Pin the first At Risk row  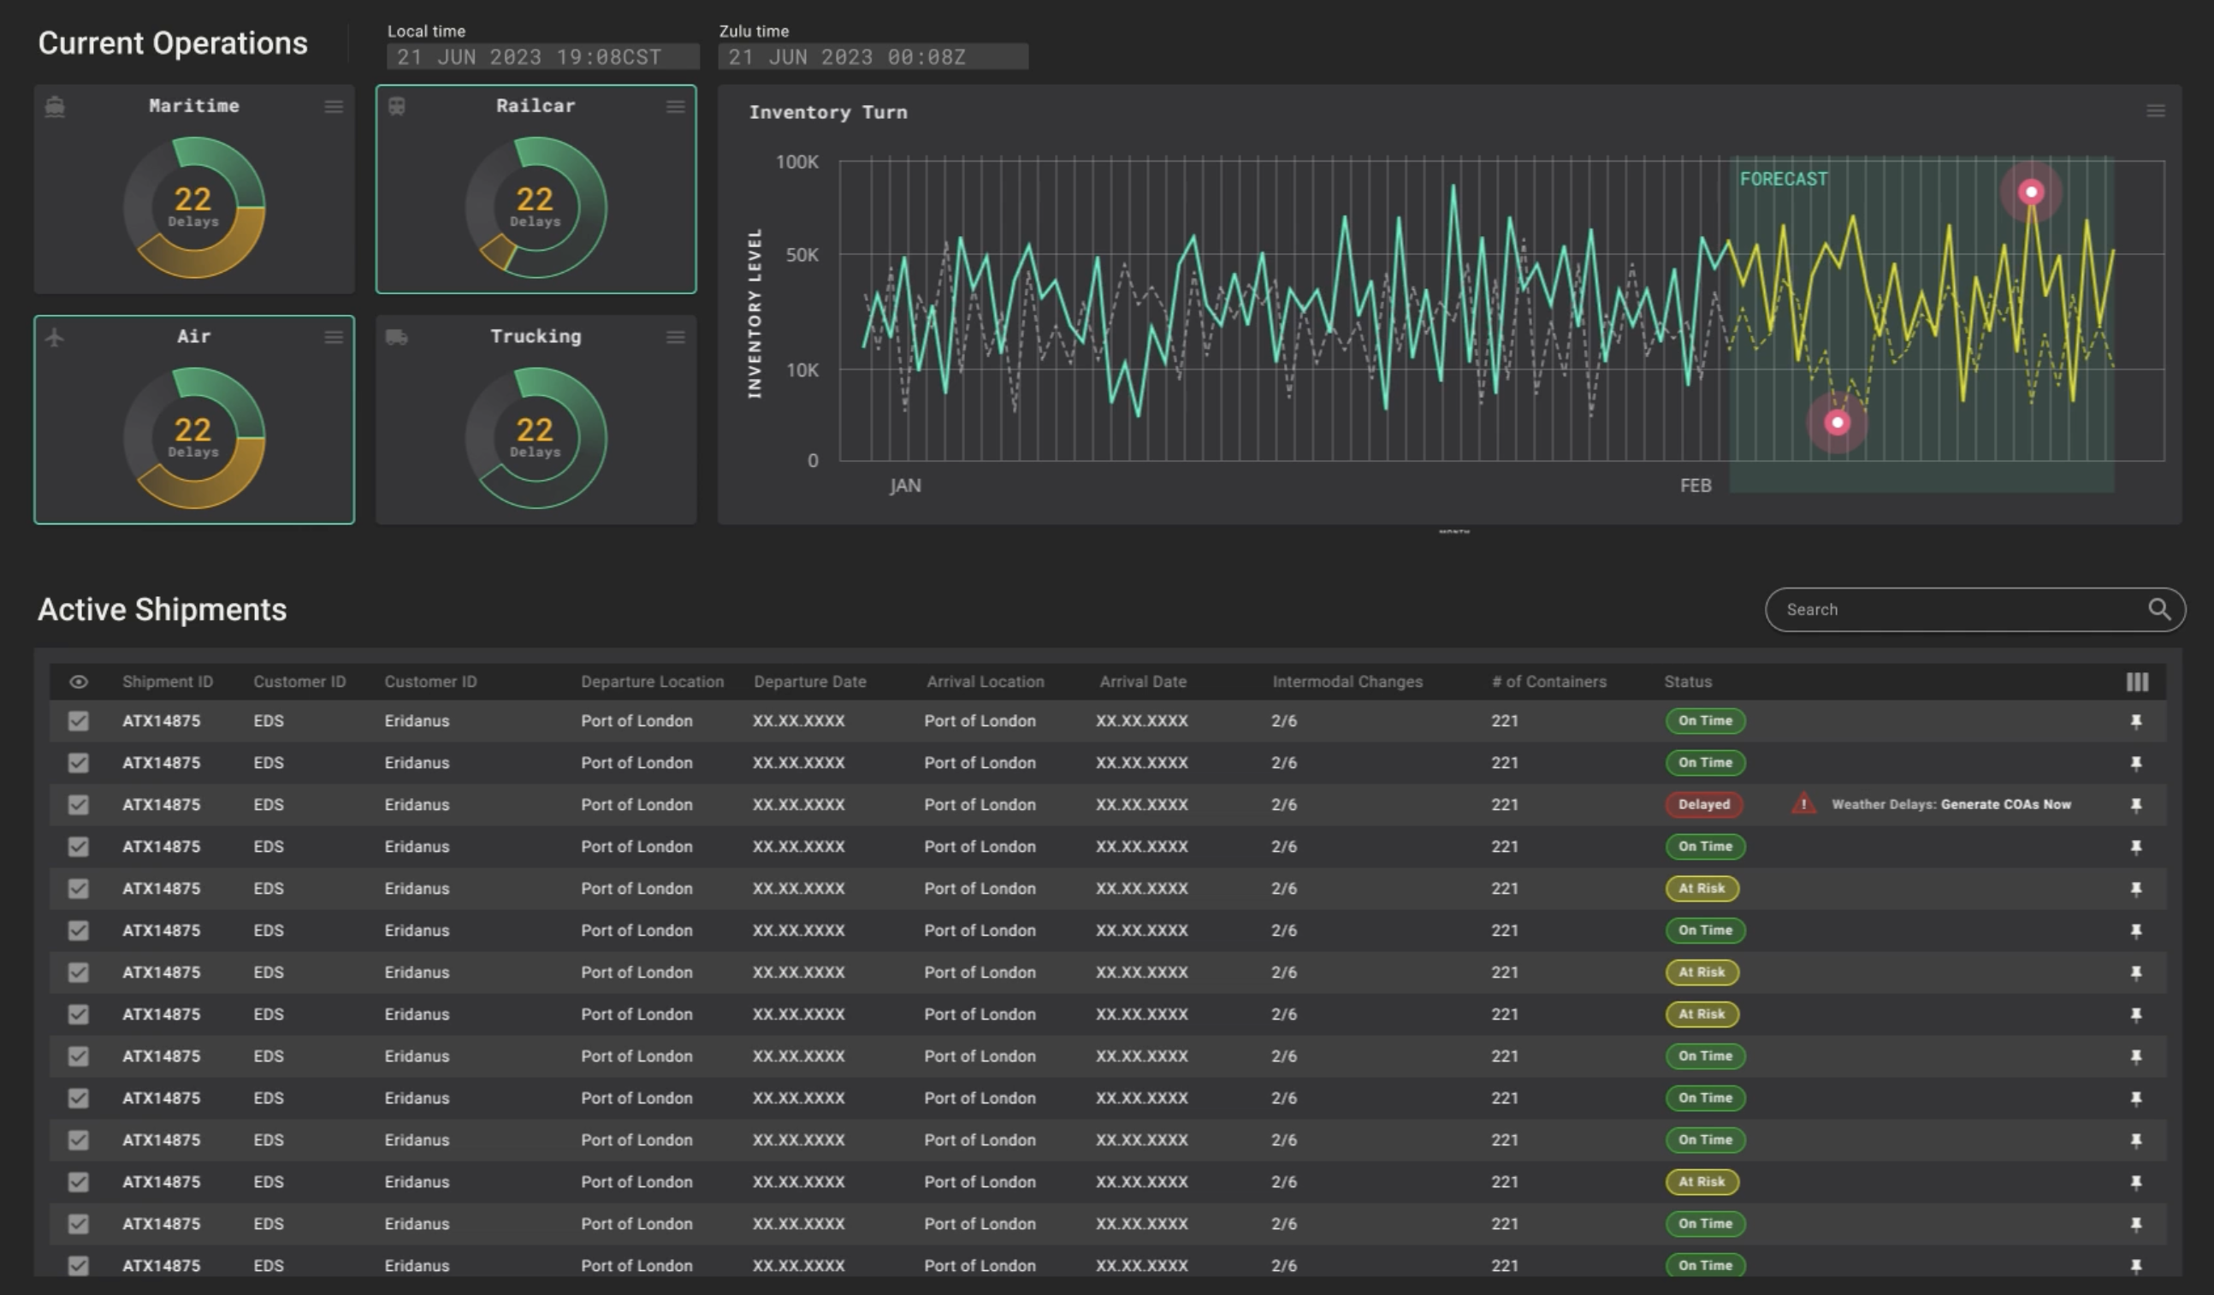[2137, 889]
